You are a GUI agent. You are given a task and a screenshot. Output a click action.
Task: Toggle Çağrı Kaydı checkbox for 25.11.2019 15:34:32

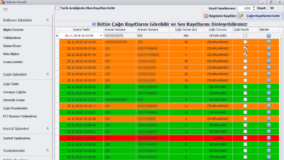click(245, 61)
